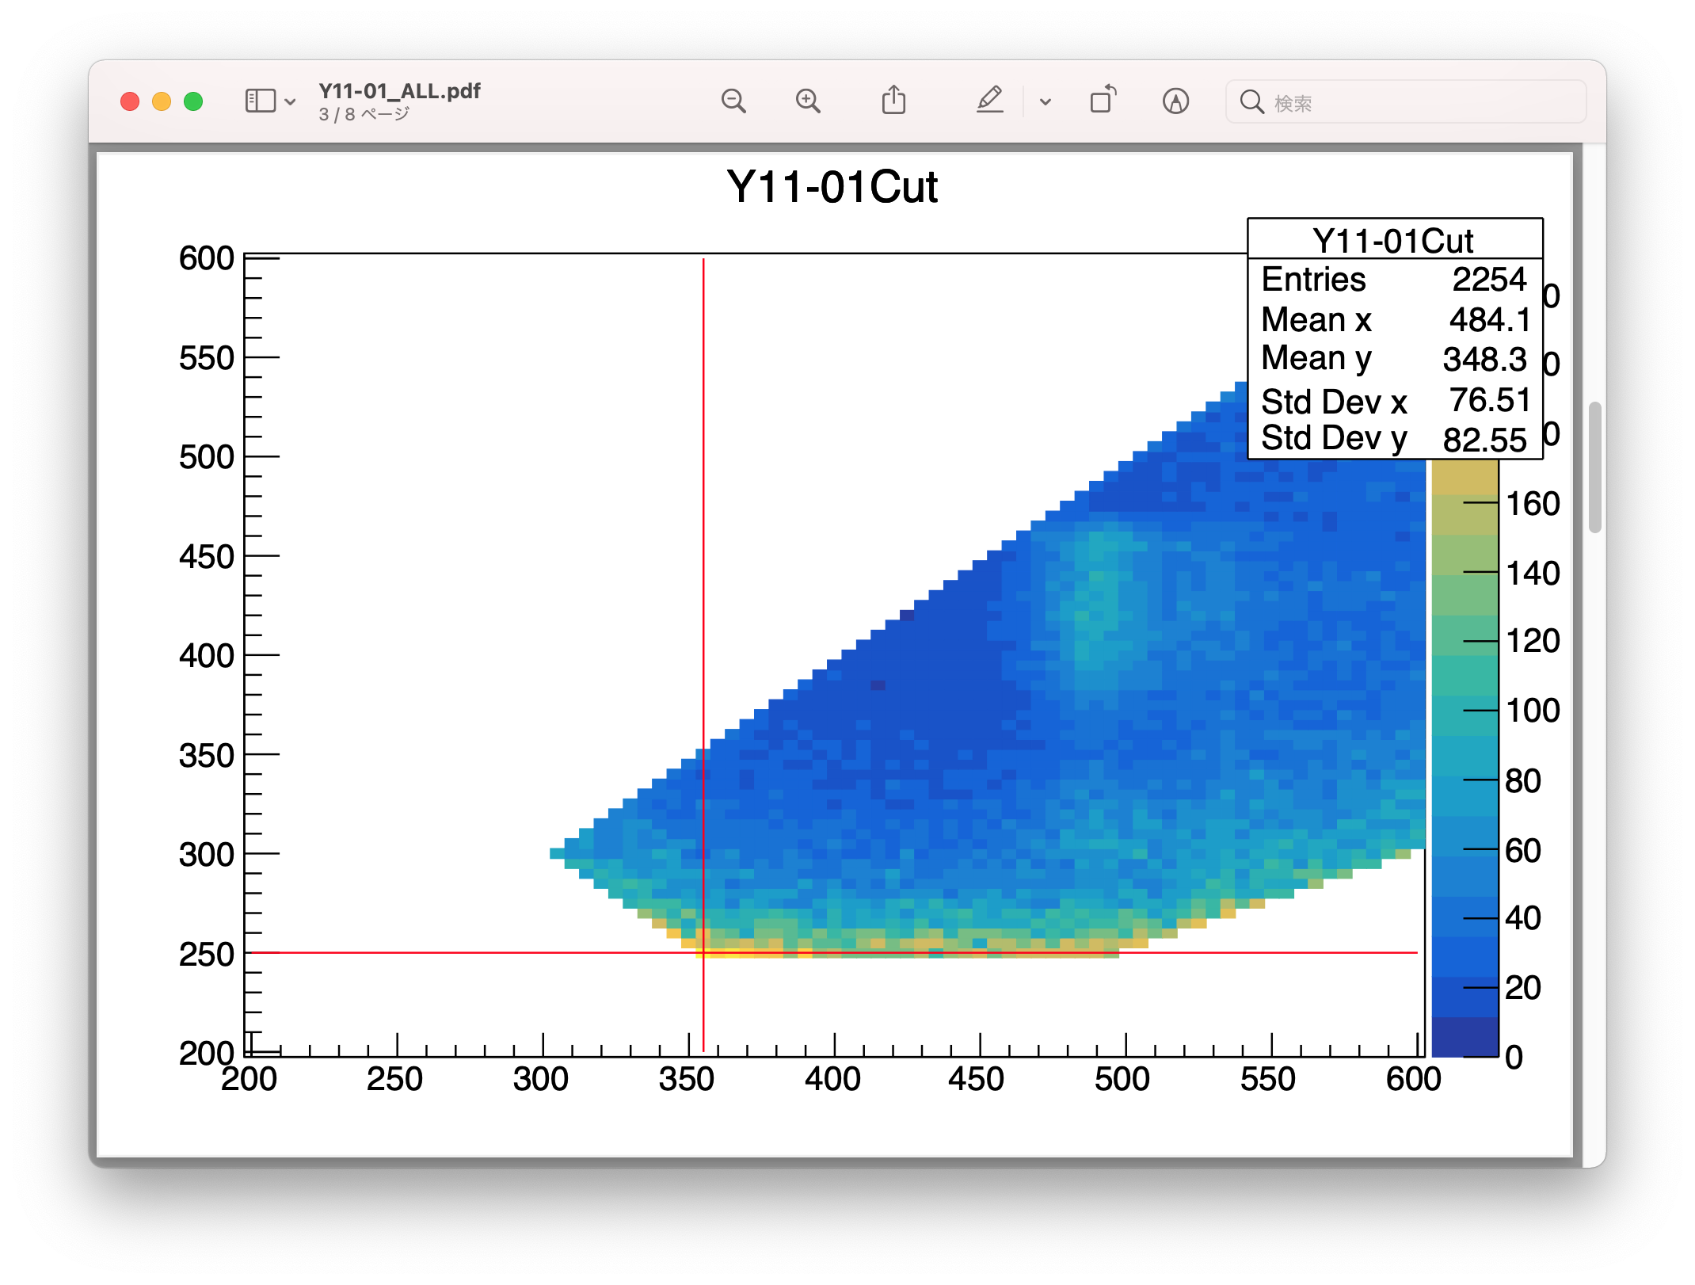Click the stats box header Y11-01Cut
The width and height of the screenshot is (1695, 1285).
pos(1394,240)
